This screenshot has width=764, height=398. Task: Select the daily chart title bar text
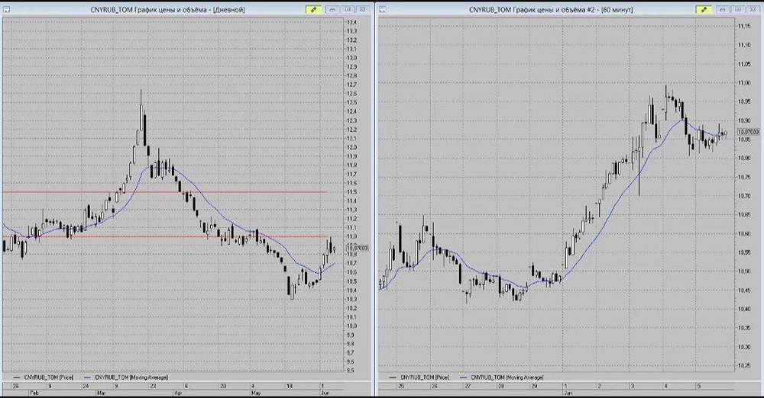tap(167, 10)
